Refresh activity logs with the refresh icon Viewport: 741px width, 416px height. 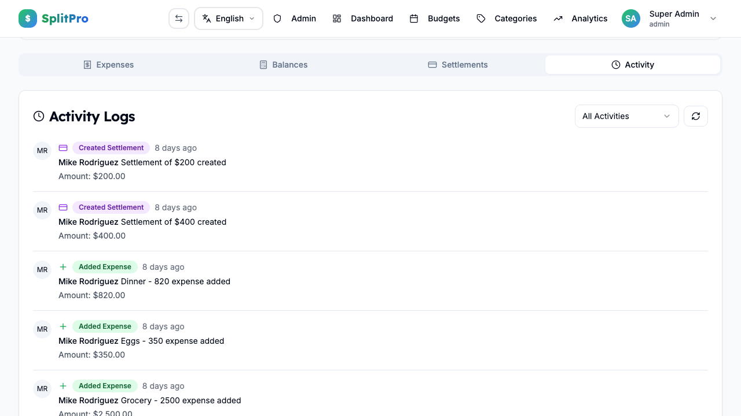coord(695,116)
